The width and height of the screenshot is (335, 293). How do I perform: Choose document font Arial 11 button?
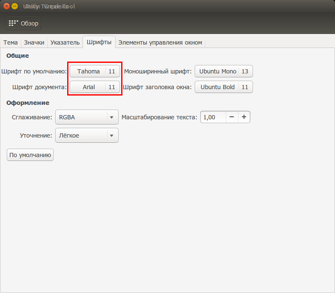point(95,87)
